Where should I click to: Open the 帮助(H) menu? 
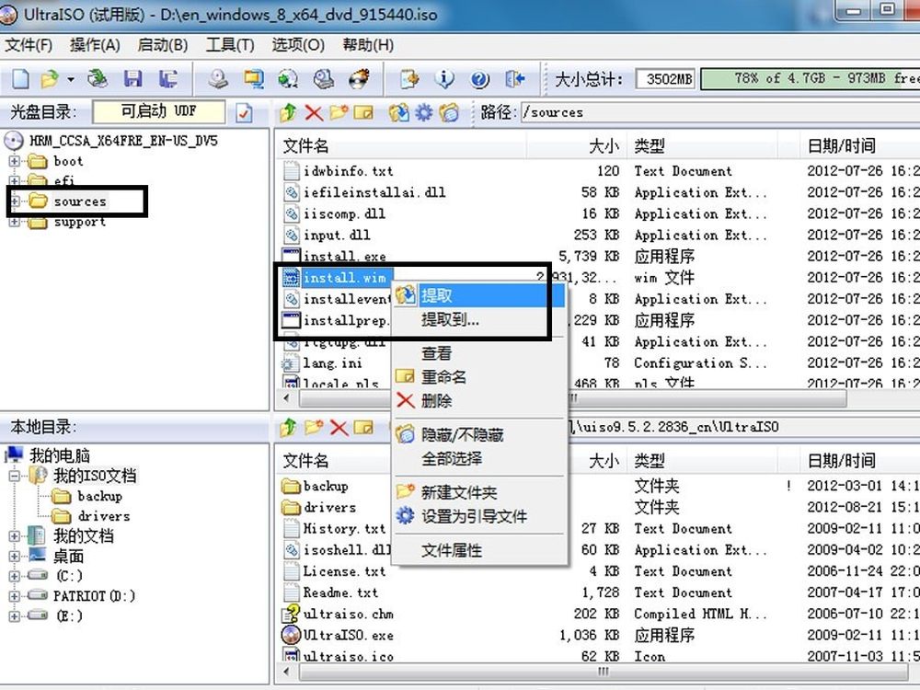(368, 45)
